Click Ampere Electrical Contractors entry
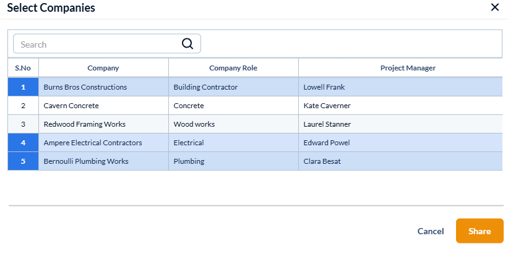The height and width of the screenshot is (254, 508). tap(93, 143)
